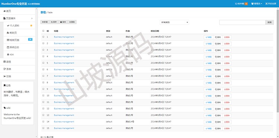Click the NumberOne专业开发 brand title
This screenshot has height=138, width=279.
tap(14, 4)
